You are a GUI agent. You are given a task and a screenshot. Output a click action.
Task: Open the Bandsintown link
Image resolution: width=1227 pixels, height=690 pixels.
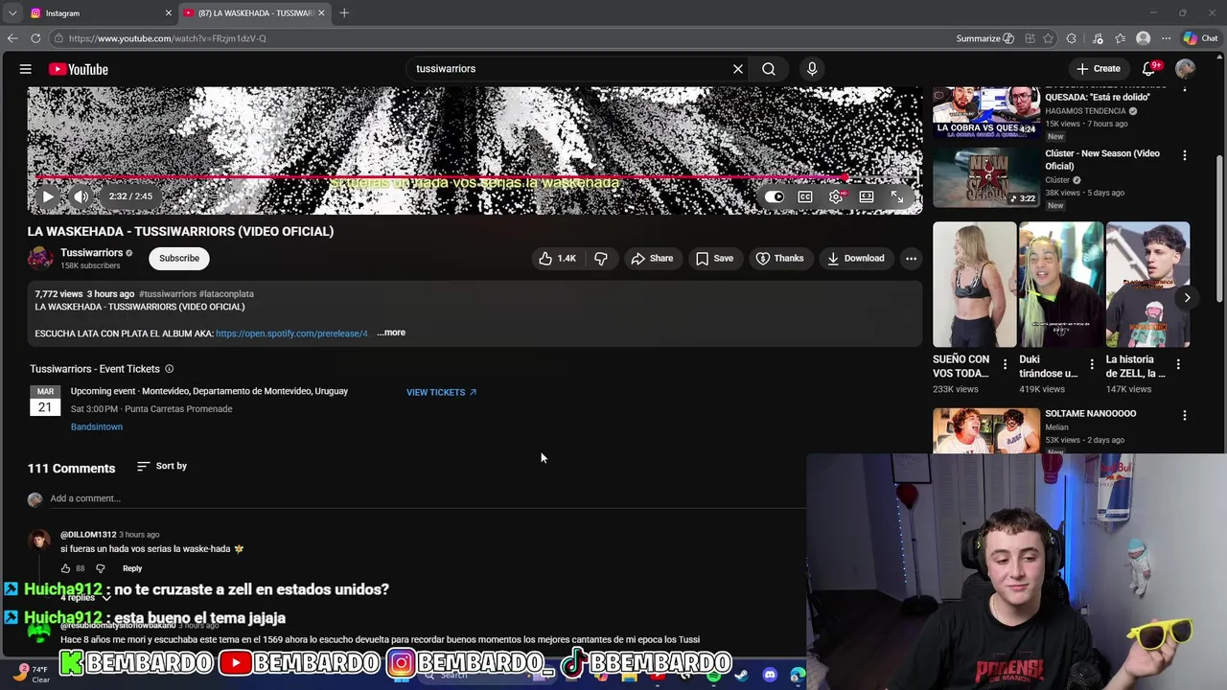click(97, 426)
